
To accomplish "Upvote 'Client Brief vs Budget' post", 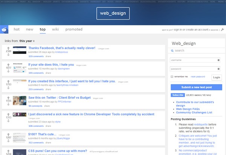I will (x=8, y=98).
